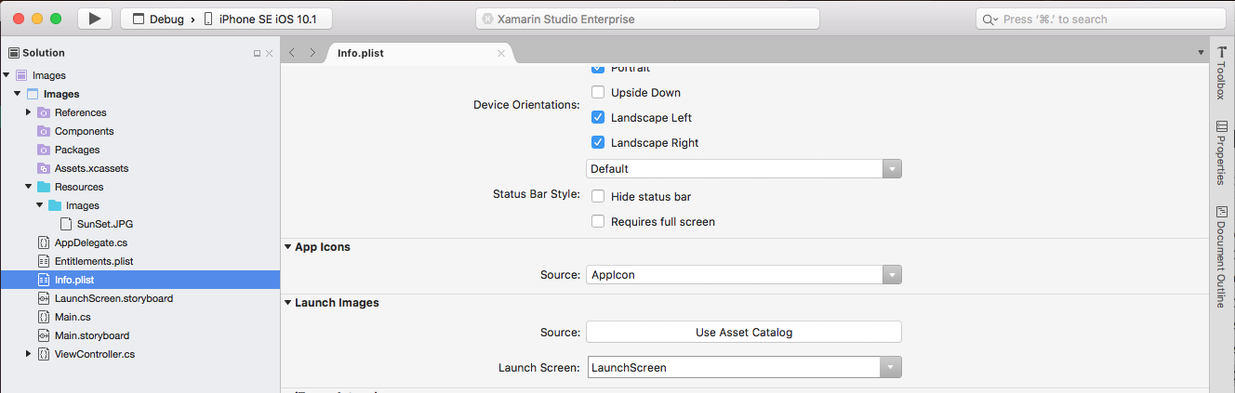The image size is (1235, 393).
Task: Click the AppDelegate.cs file icon
Action: pyautogui.click(x=44, y=242)
